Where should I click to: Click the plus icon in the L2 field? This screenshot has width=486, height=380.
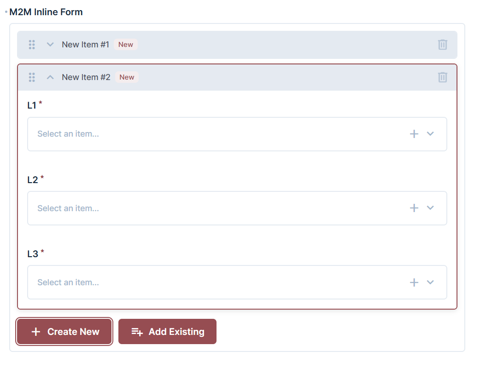pos(414,208)
